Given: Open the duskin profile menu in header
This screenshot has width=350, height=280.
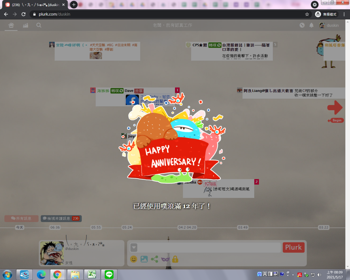Looking at the screenshot, I should pos(329,25).
